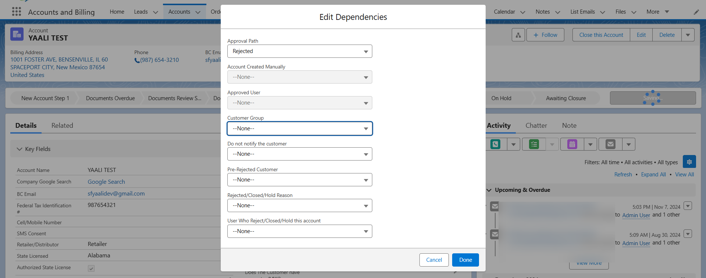The height and width of the screenshot is (278, 706).
Task: Switch to the Note tab
Action: pos(569,126)
